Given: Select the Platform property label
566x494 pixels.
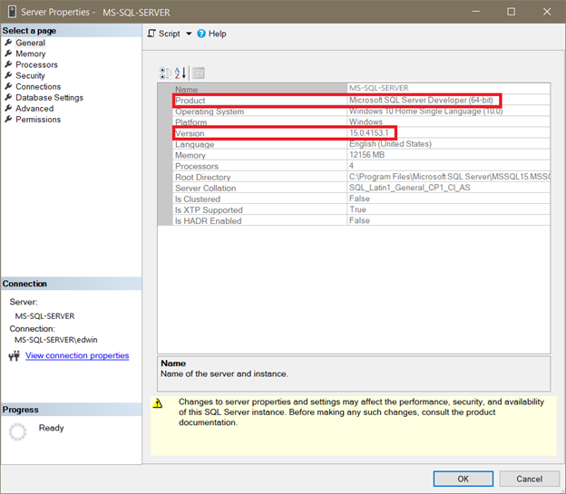Looking at the screenshot, I should click(191, 122).
